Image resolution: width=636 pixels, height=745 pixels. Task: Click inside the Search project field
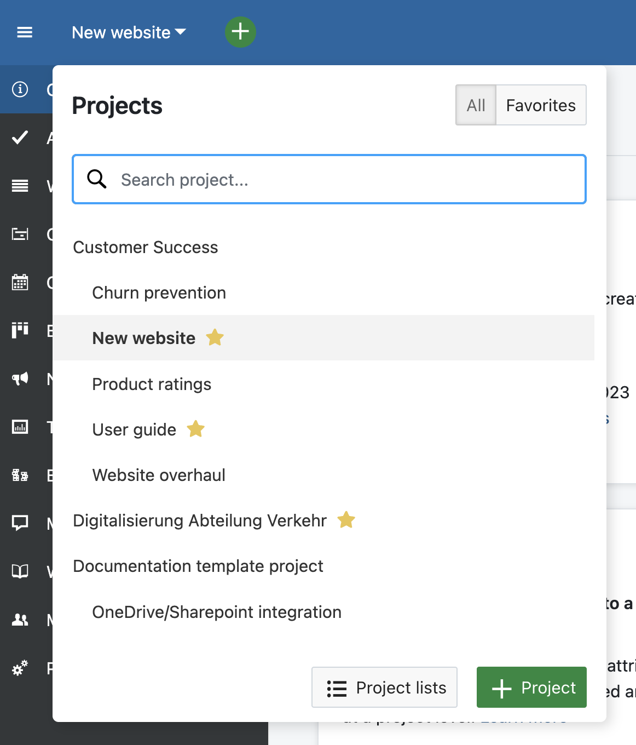(x=329, y=179)
